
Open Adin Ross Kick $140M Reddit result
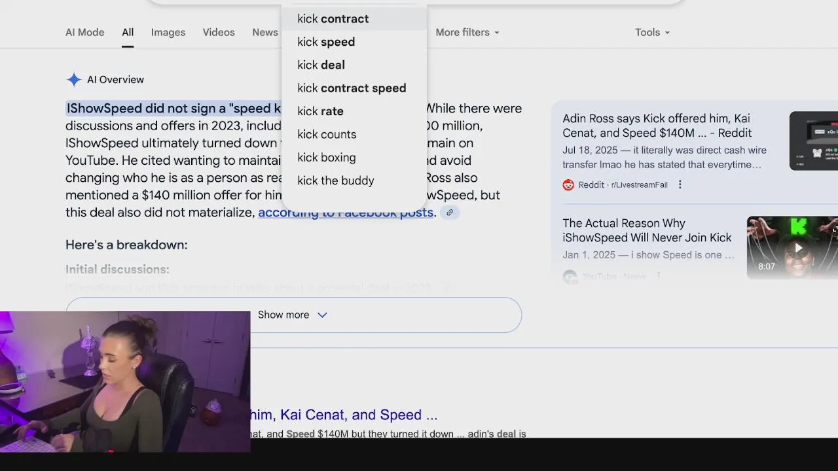(x=657, y=126)
